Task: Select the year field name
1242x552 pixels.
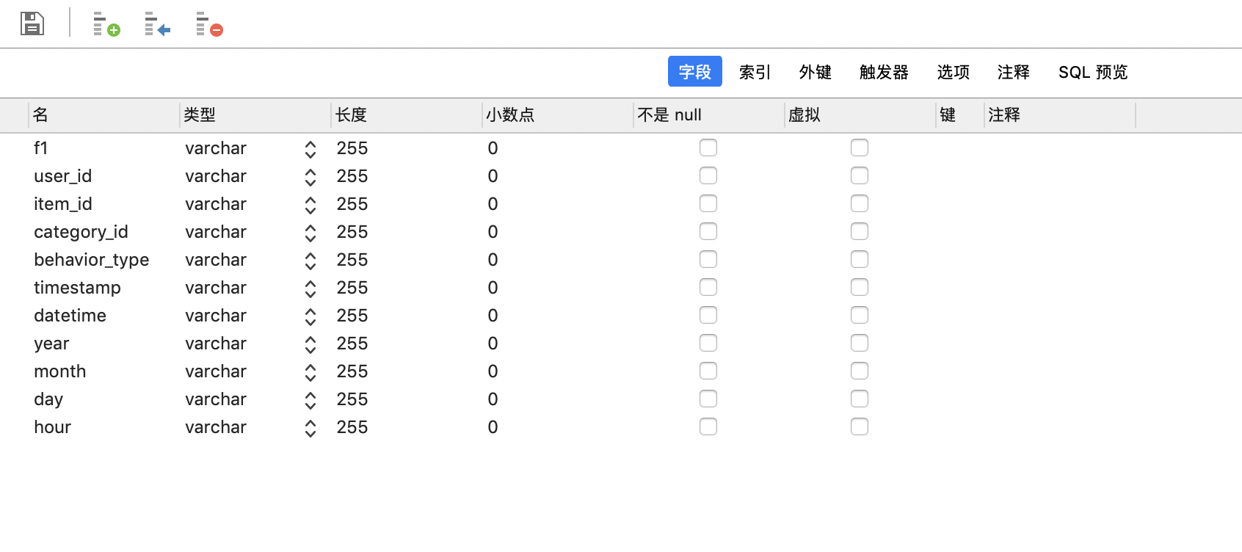Action: coord(51,344)
